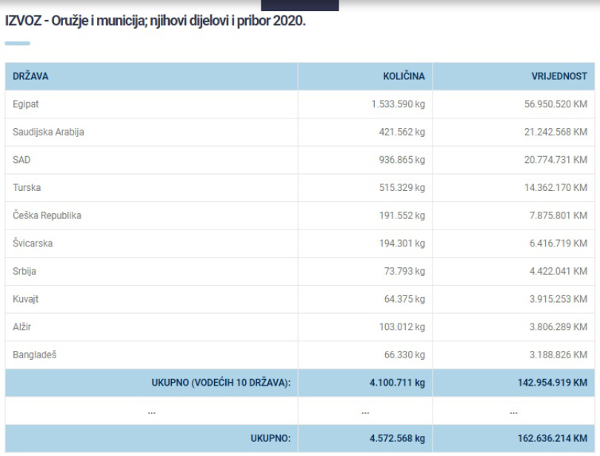Select quantity cell 73.793 kg
Image resolution: width=600 pixels, height=456 pixels.
point(365,271)
